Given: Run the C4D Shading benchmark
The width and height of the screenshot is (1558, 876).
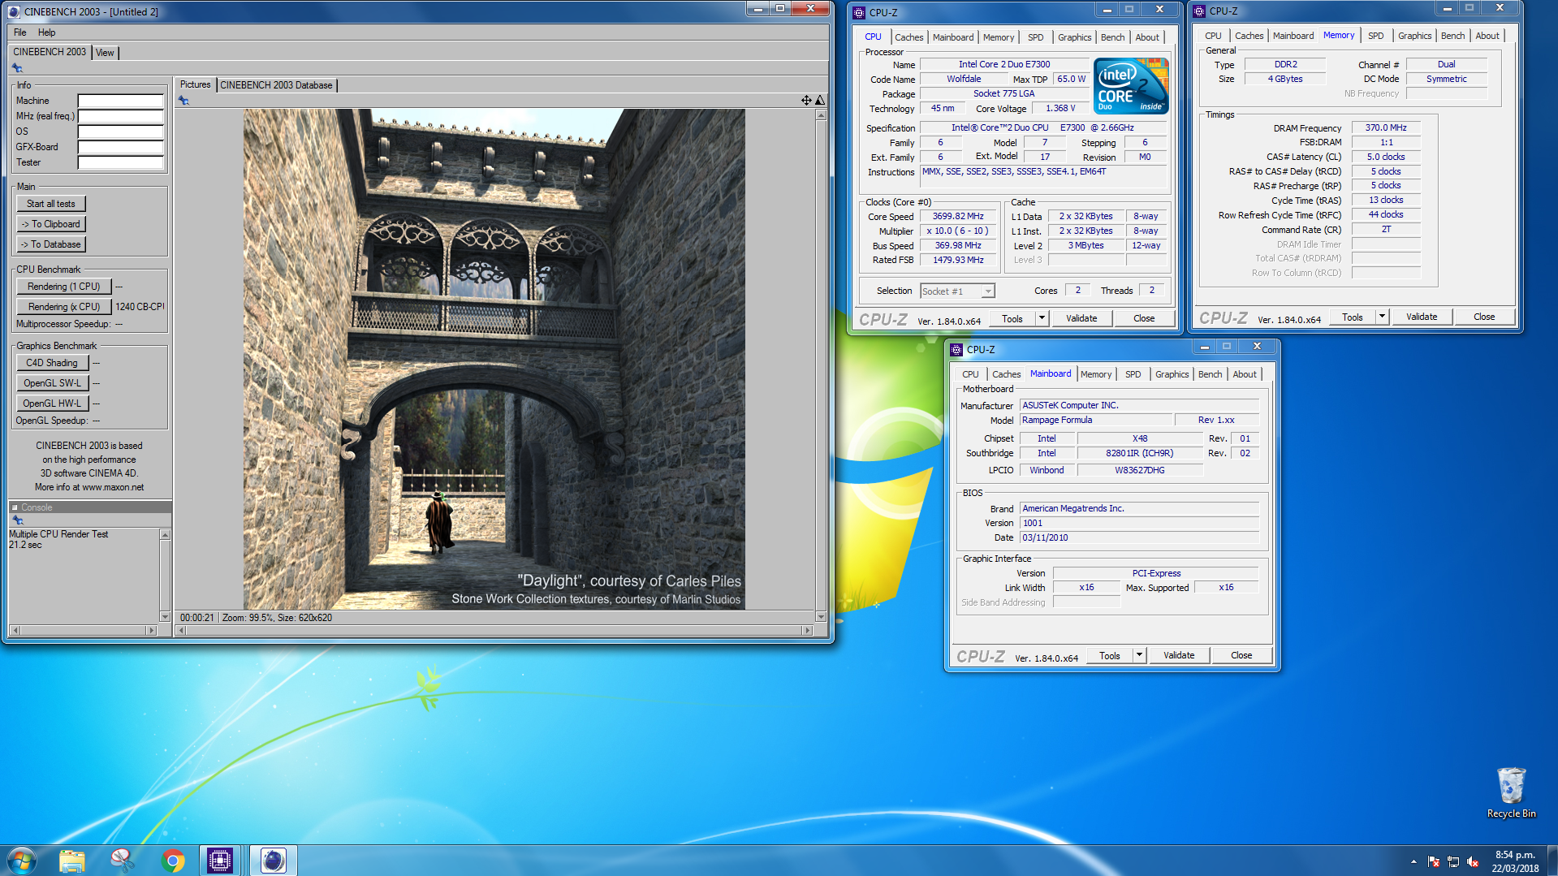Looking at the screenshot, I should (x=52, y=363).
